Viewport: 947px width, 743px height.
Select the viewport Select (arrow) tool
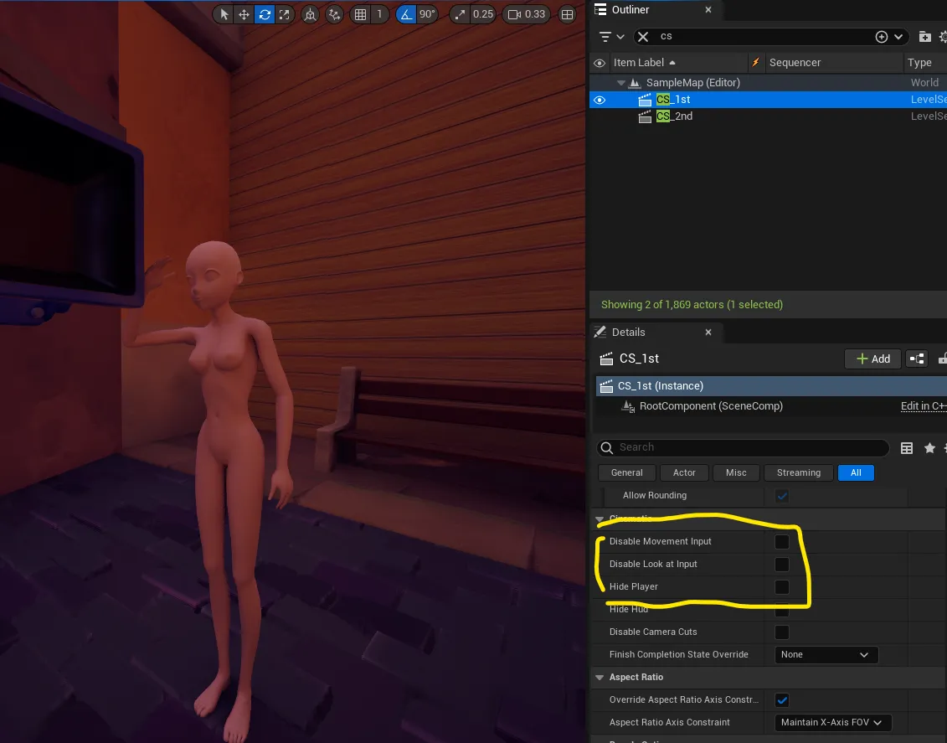point(224,14)
